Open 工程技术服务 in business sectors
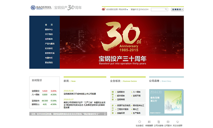Viewport: 213px width, 128px height. point(123,109)
